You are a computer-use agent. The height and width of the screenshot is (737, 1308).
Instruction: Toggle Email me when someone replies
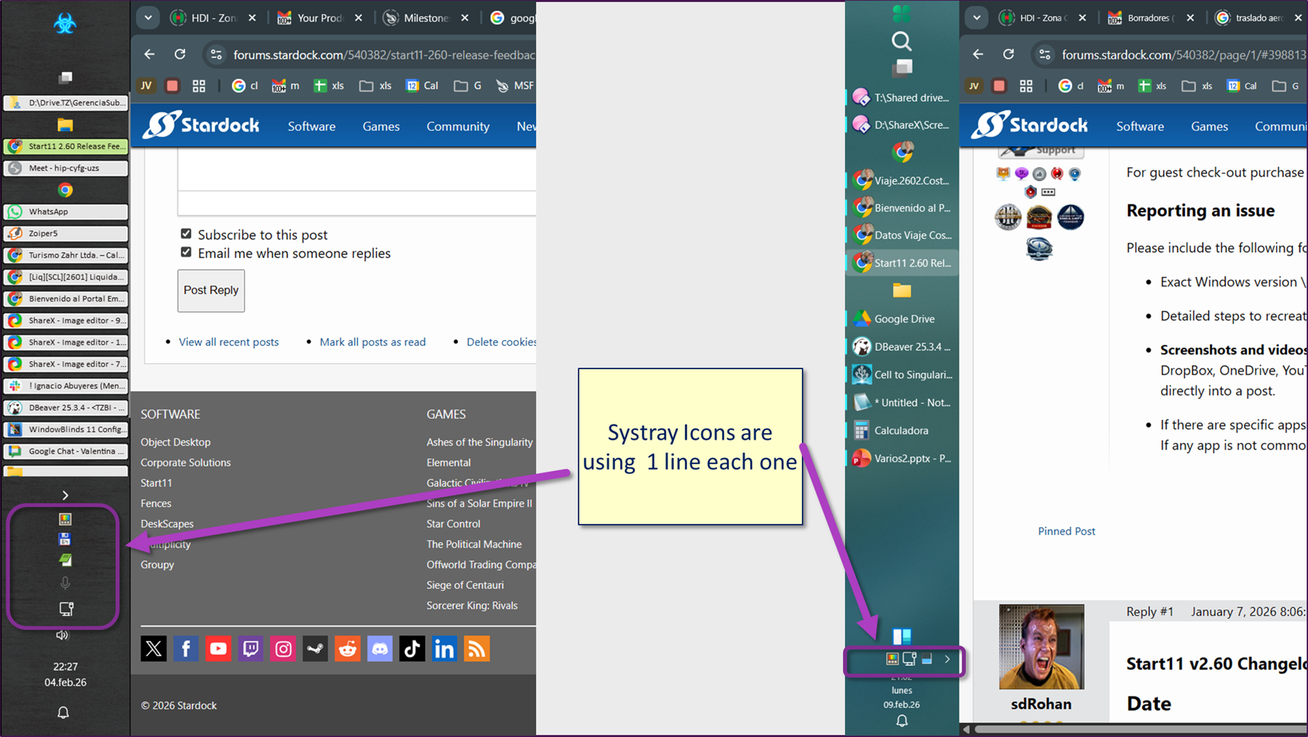(x=186, y=252)
